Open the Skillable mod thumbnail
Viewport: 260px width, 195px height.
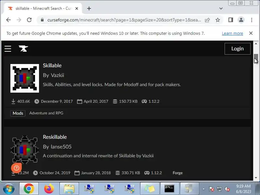click(25, 78)
